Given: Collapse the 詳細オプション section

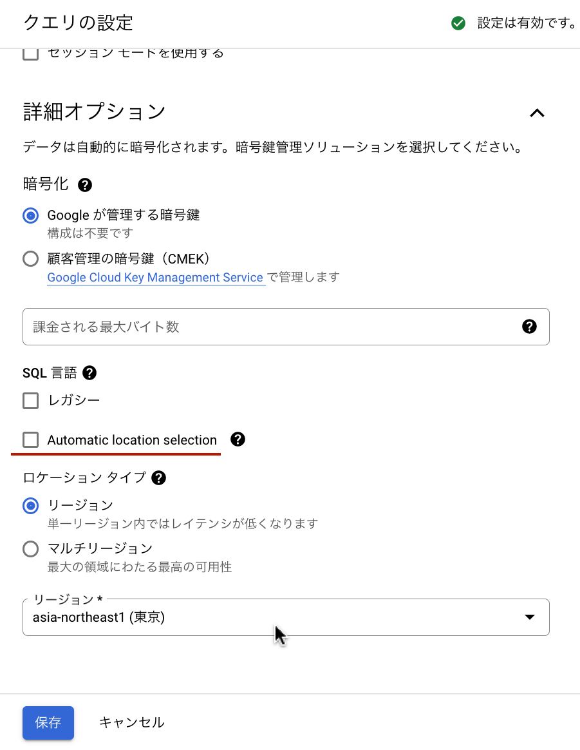Looking at the screenshot, I should point(538,113).
